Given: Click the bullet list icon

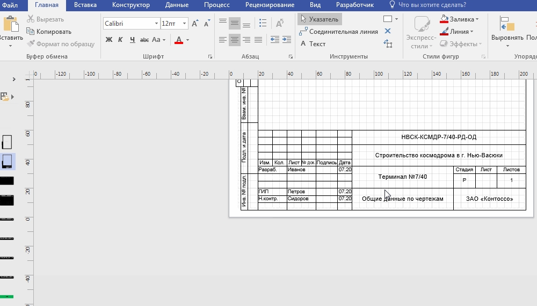Looking at the screenshot, I should click(263, 24).
